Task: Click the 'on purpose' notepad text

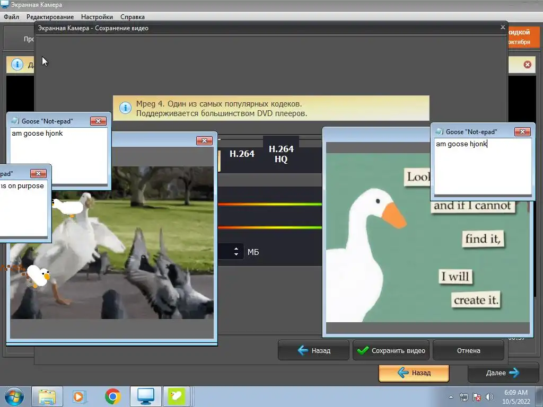Action: tap(22, 186)
